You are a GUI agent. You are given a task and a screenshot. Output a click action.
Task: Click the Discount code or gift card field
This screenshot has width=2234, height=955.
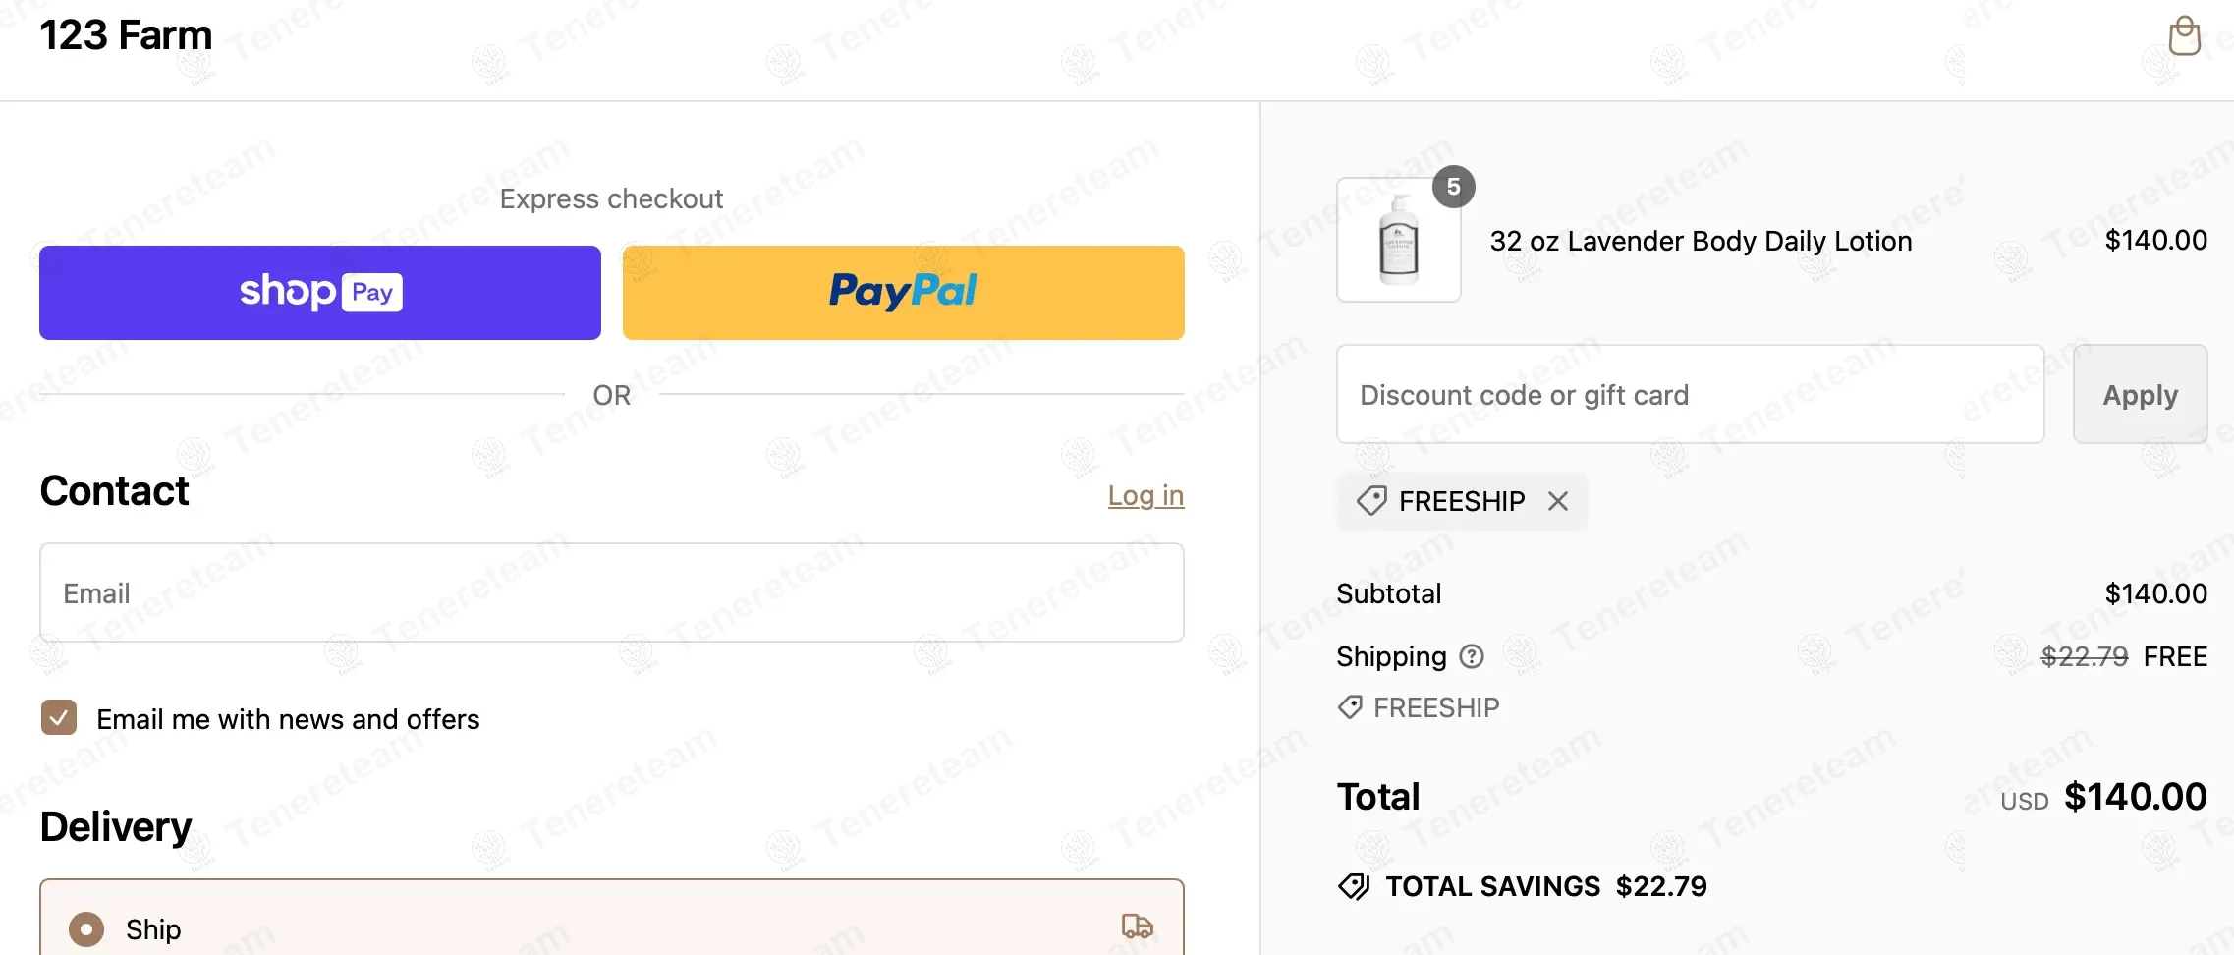click(1690, 395)
